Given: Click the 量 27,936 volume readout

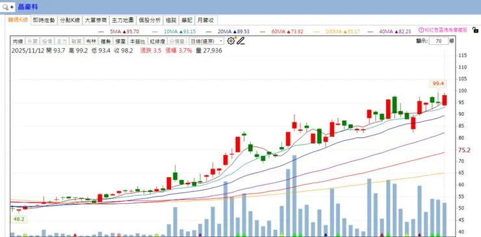Looking at the screenshot, I should (x=208, y=51).
